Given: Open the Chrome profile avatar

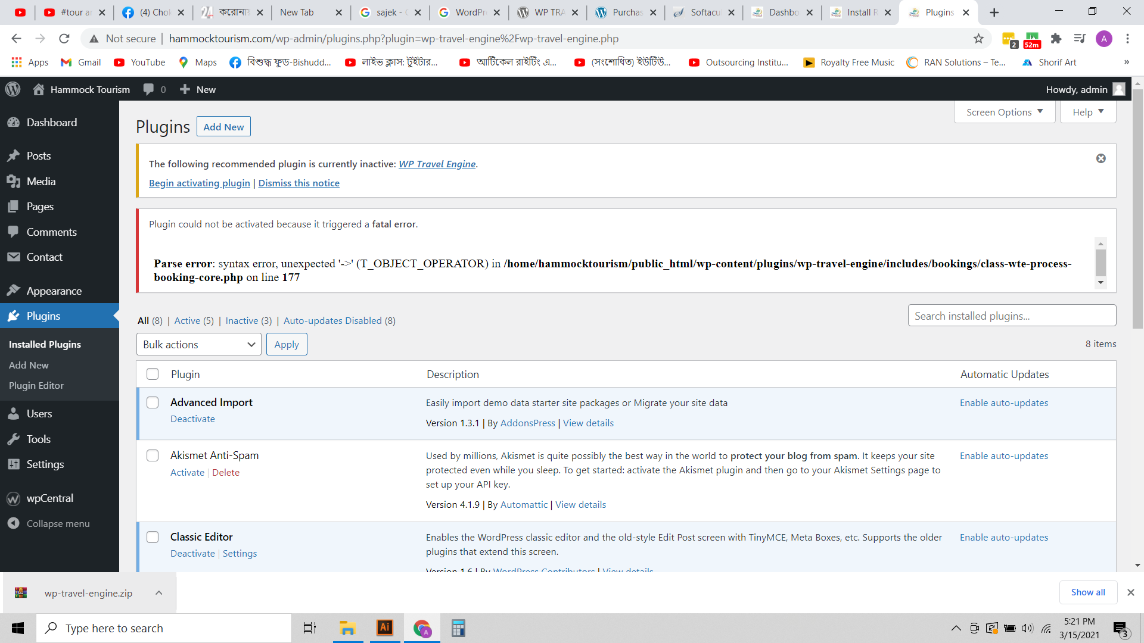Looking at the screenshot, I should click(1104, 39).
